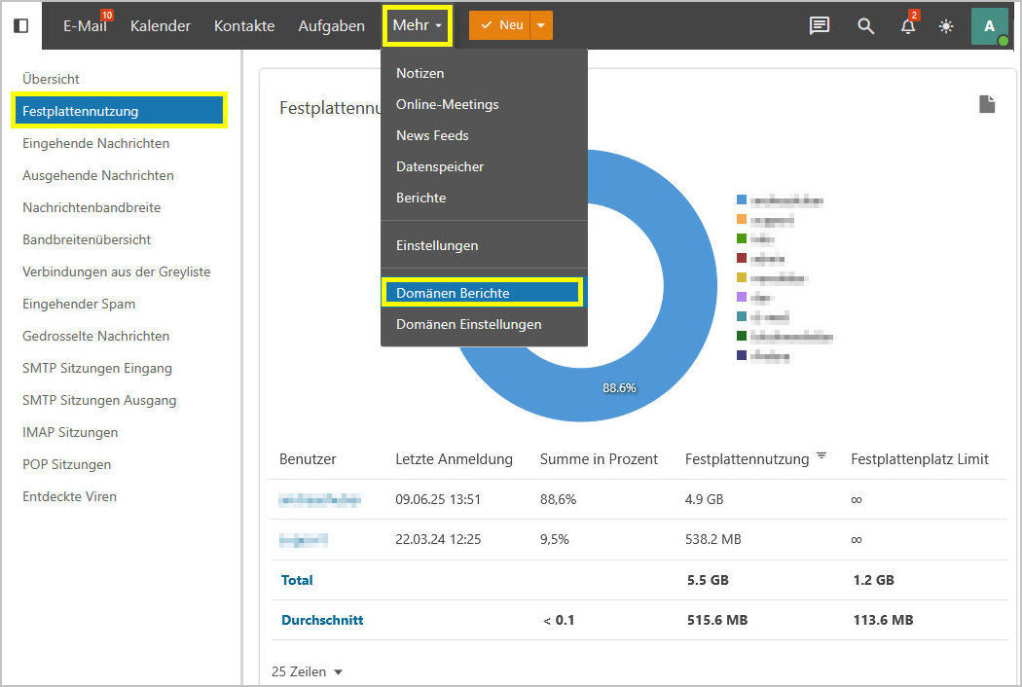Open SMTP Sitzungen Eingang

(97, 368)
